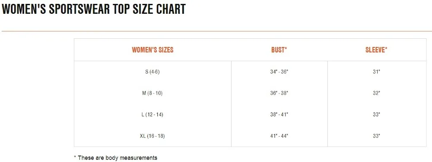Click the body measurements footnote text
This screenshot has height=162, width=432.
[116, 158]
